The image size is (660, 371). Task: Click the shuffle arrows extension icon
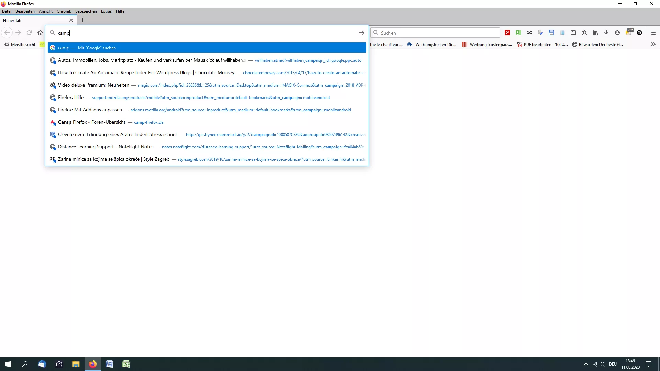tap(529, 33)
